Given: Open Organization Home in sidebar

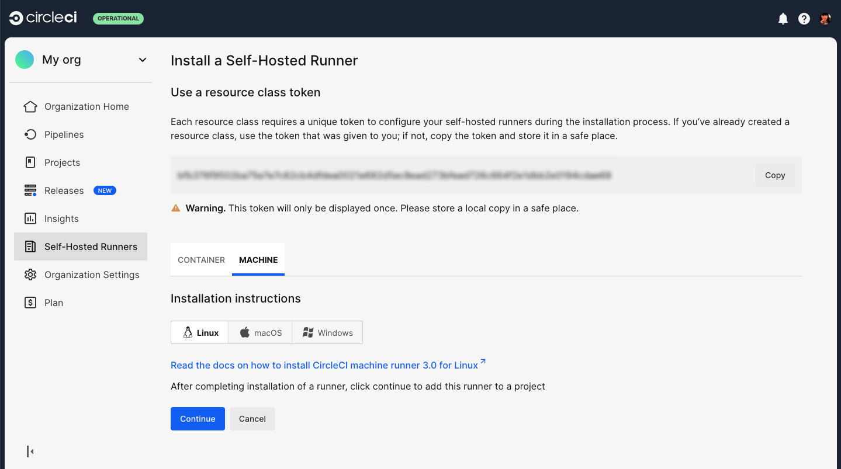Looking at the screenshot, I should click(x=81, y=106).
